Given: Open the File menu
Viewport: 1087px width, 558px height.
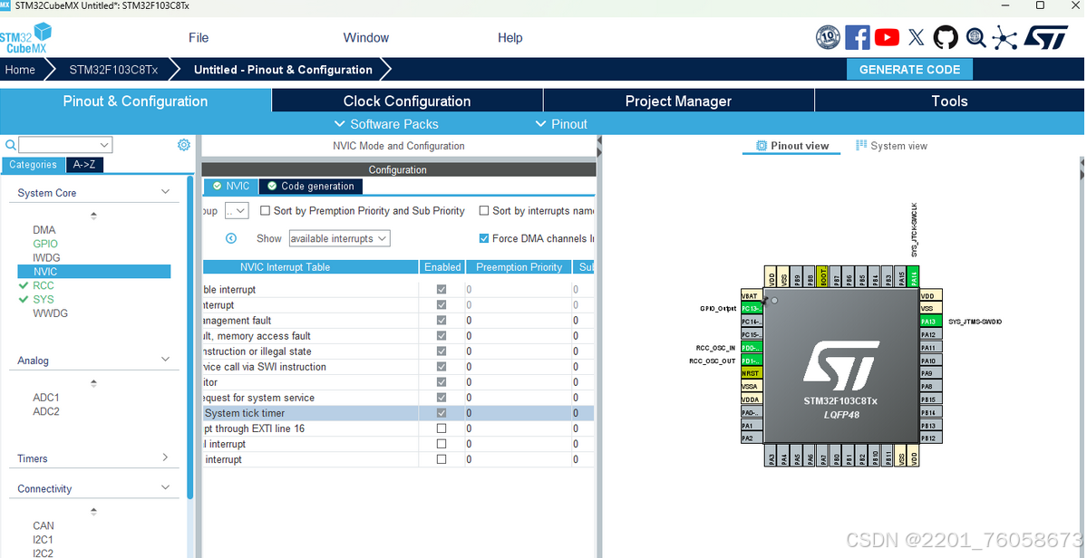Looking at the screenshot, I should 199,37.
